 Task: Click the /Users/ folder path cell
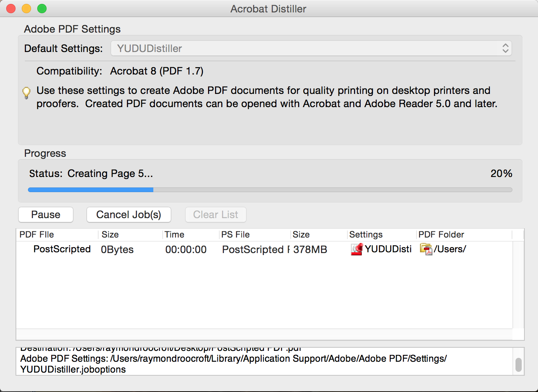point(450,249)
